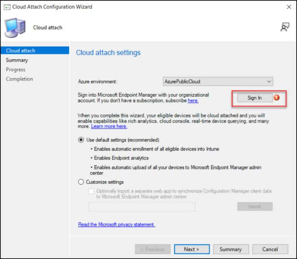Click the Azure environment label

pos(97,82)
